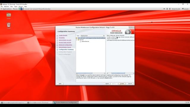
Task: Select Configuration Summary step in sidebar
Action: tap(66, 50)
